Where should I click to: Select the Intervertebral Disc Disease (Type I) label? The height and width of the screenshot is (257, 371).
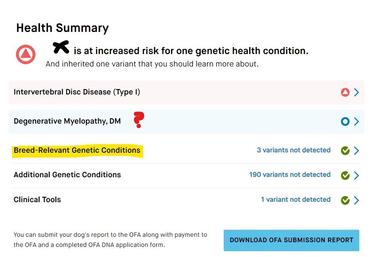point(77,92)
